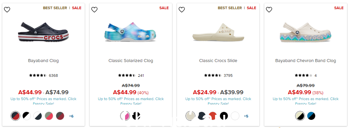348x128 pixels.
Task: Expand +6 more Bayaband Clog colors
Action: click(x=71, y=116)
